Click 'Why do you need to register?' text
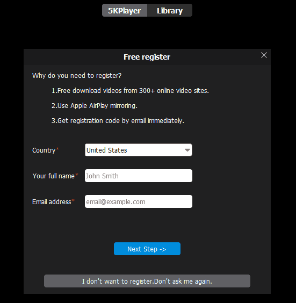Image resolution: width=296 pixels, height=303 pixels. (x=77, y=76)
